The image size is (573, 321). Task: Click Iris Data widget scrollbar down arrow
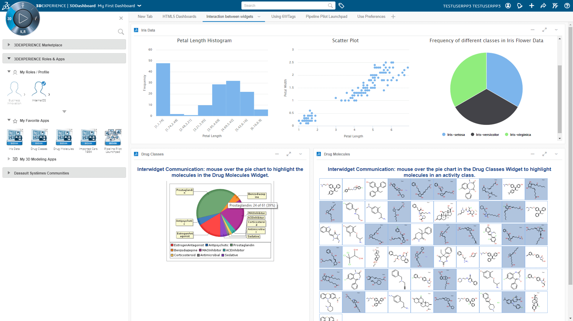tap(560, 138)
